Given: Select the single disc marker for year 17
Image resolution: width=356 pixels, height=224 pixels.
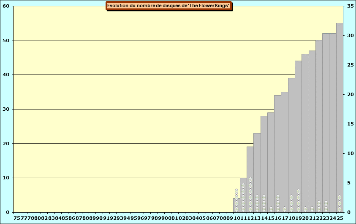Looking at the screenshot, I should coord(285,209).
